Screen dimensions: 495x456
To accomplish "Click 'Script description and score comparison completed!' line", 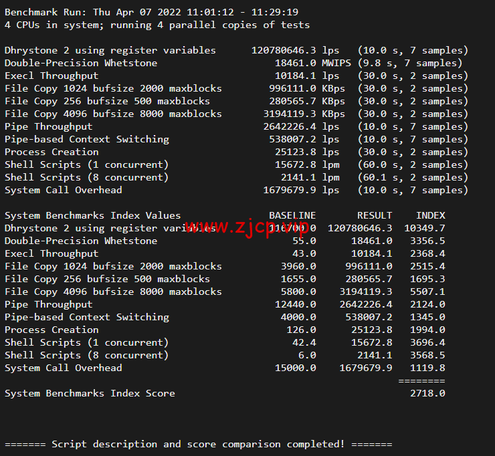I will pyautogui.click(x=198, y=445).
